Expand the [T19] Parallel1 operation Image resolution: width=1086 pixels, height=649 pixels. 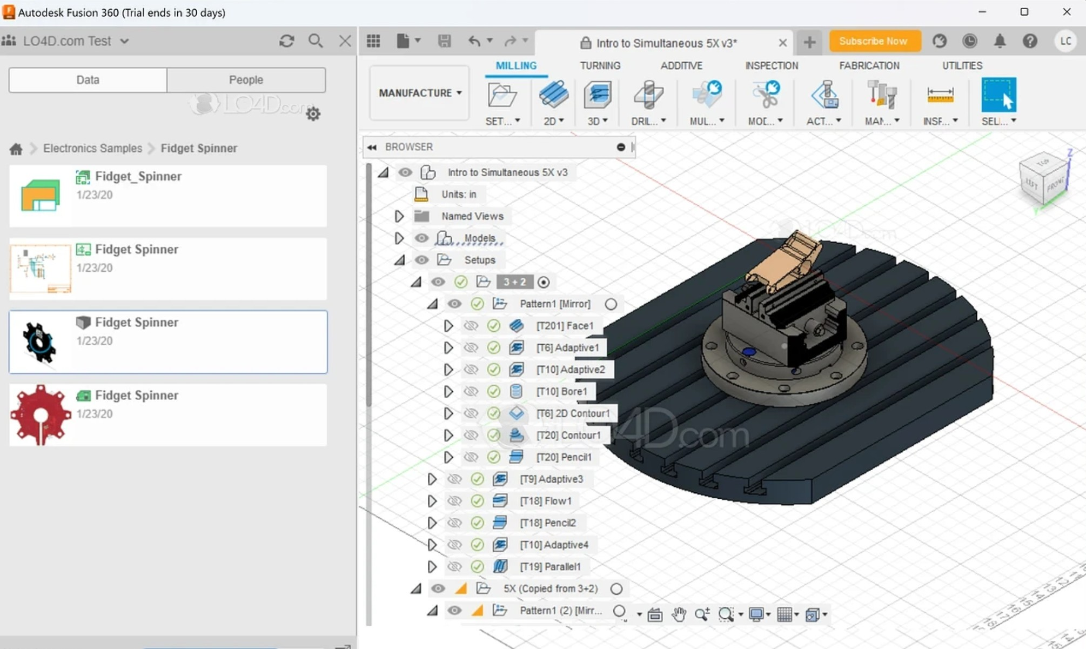[432, 567]
